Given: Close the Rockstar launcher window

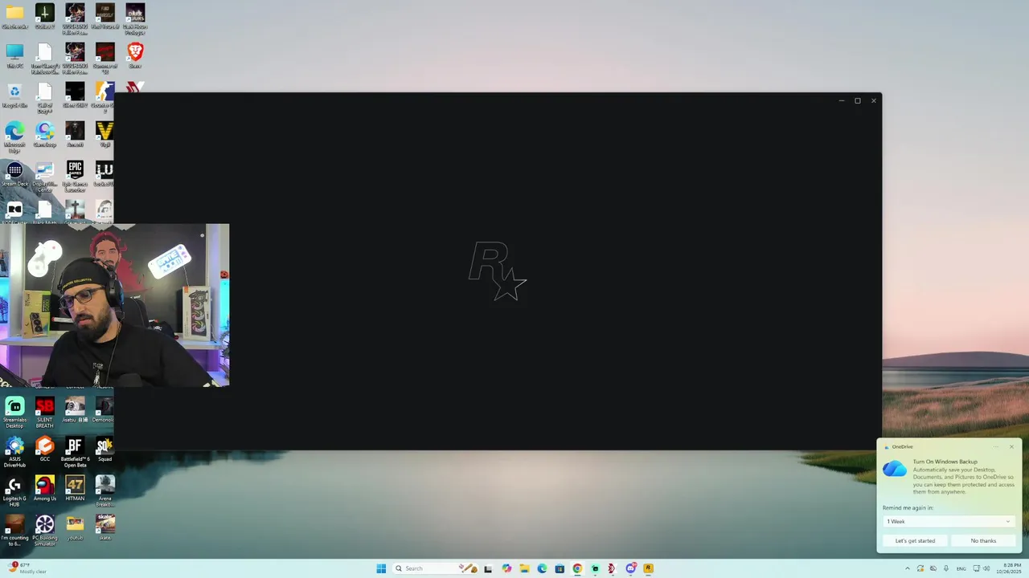Looking at the screenshot, I should click(x=873, y=100).
